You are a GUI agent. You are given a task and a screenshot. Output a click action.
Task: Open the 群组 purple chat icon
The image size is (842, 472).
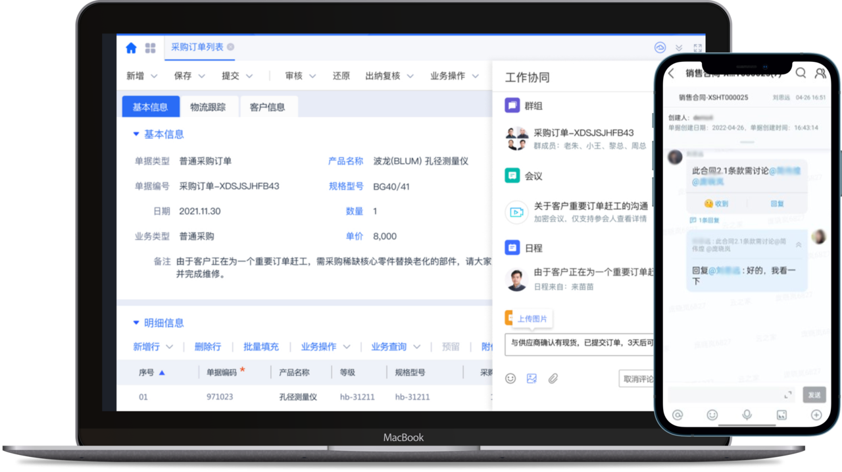(512, 105)
